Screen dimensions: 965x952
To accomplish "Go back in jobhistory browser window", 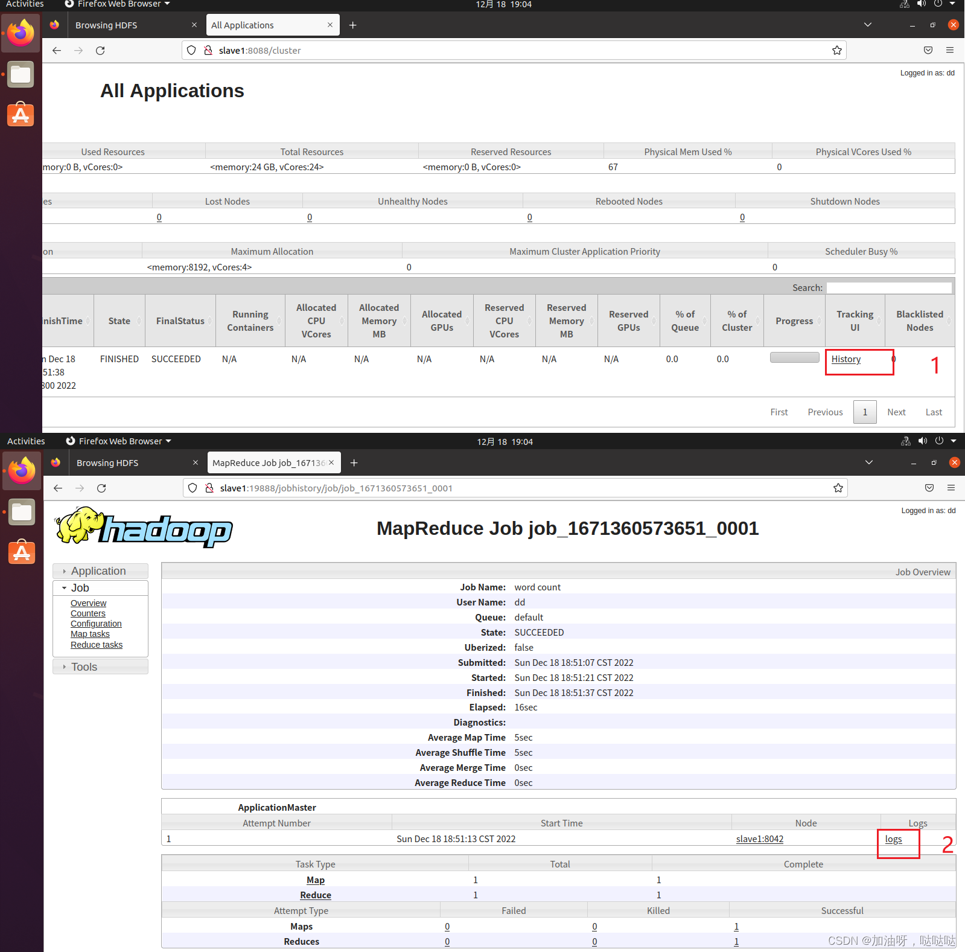I will click(58, 488).
